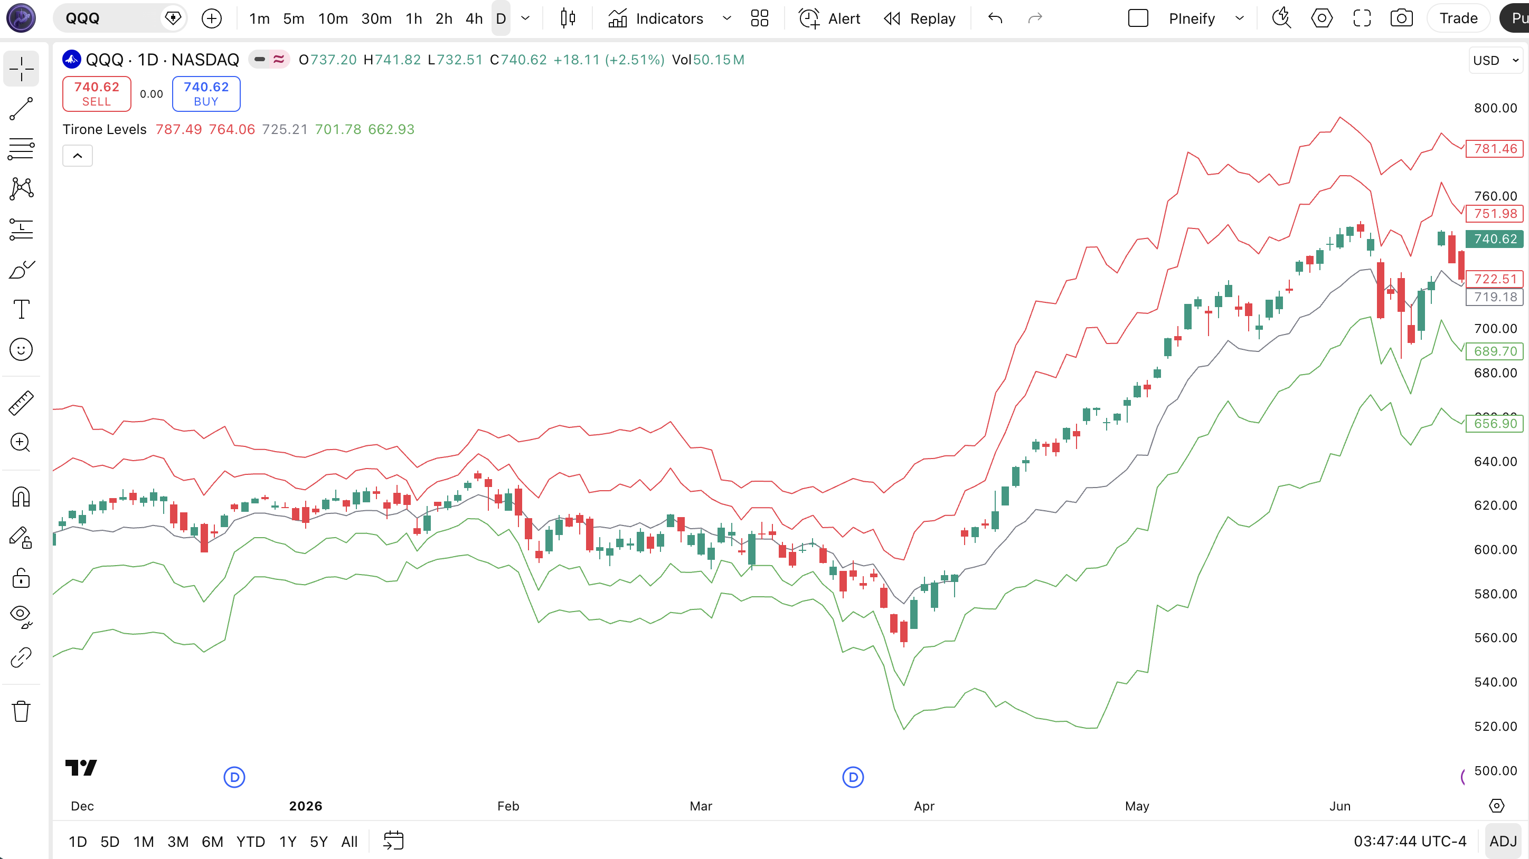Collapse the indicator legend chevron

tap(78, 156)
